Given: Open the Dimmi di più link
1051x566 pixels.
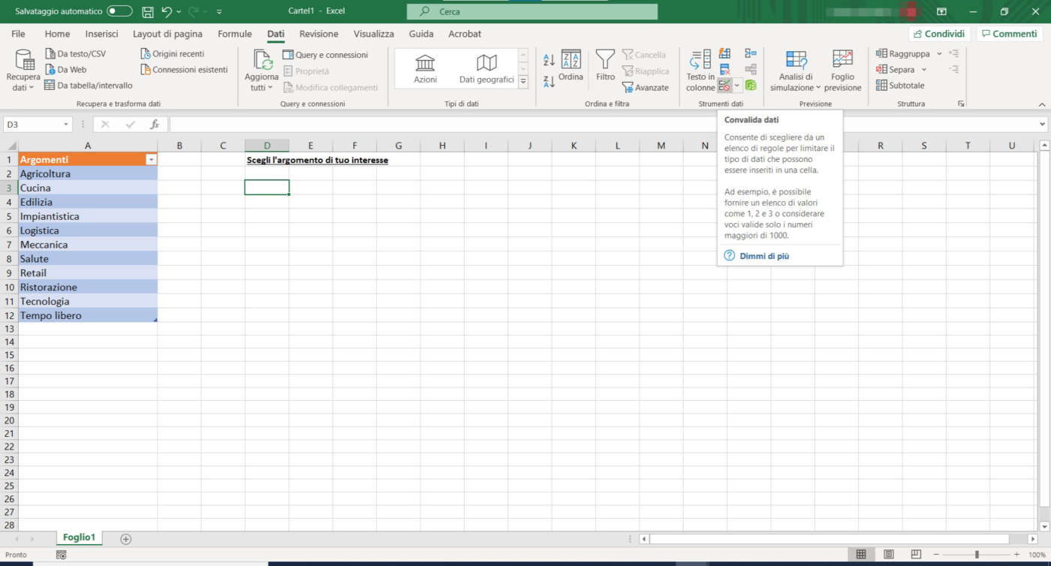Looking at the screenshot, I should [764, 256].
